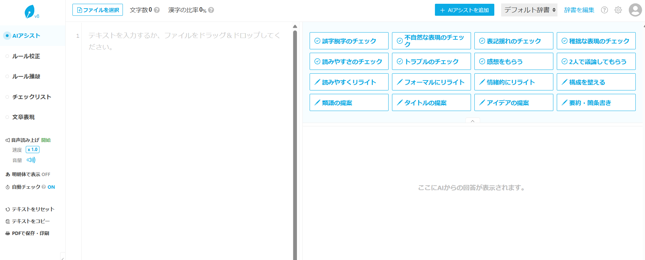This screenshot has width=645, height=260.
Task: Open settings via the gear icon
Action: coord(618,10)
